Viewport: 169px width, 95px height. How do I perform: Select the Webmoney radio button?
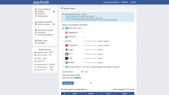tap(63, 37)
